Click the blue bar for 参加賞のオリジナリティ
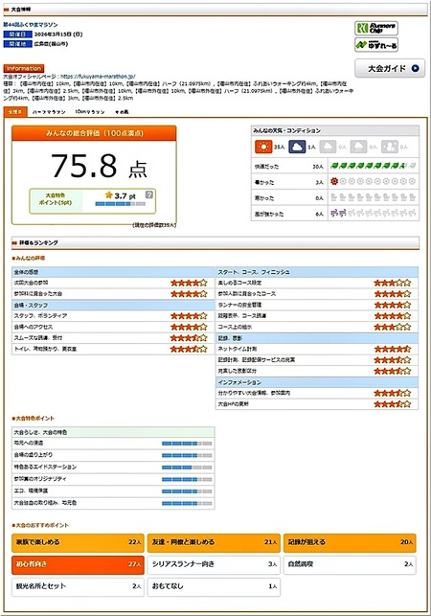Image resolution: width=431 pixels, height=616 pixels. click(187, 480)
